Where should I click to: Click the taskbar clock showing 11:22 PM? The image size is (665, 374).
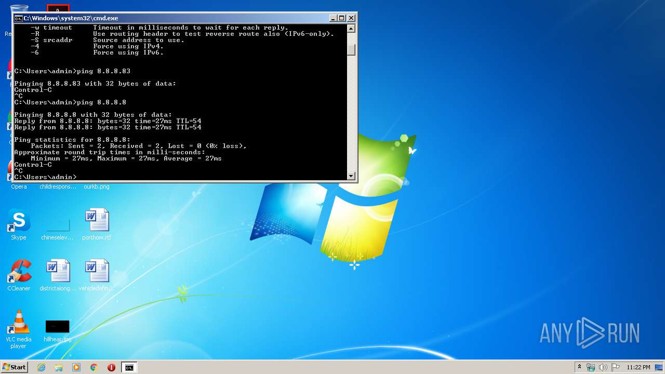(x=639, y=367)
